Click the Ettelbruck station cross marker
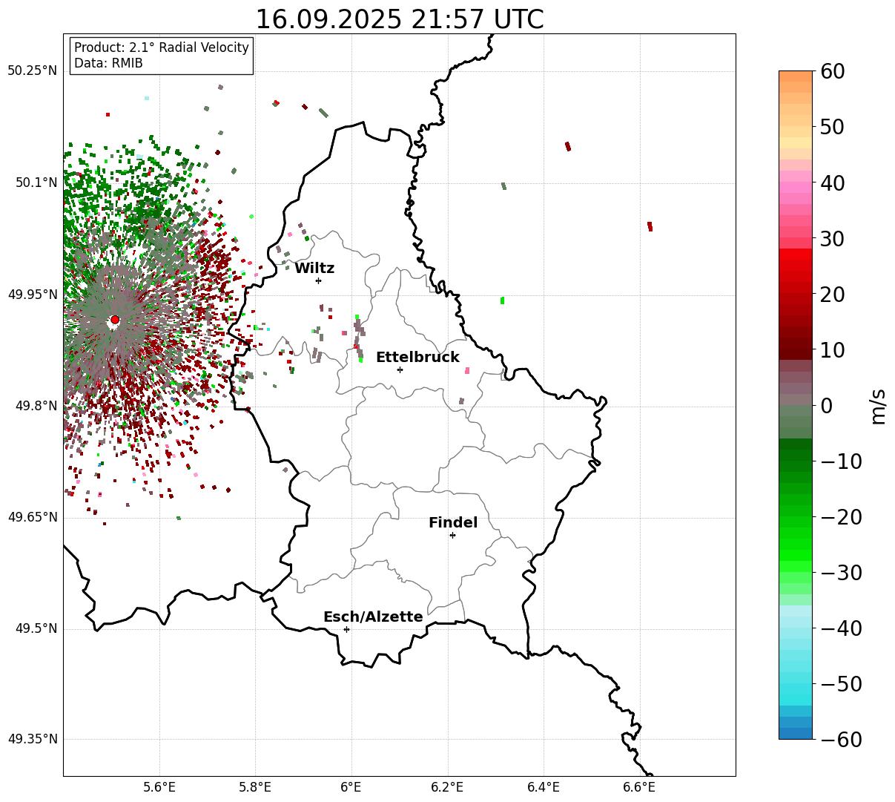The image size is (895, 802). tap(400, 369)
